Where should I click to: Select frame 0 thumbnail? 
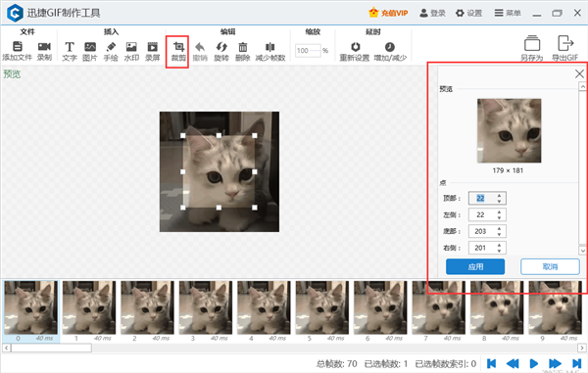30,307
